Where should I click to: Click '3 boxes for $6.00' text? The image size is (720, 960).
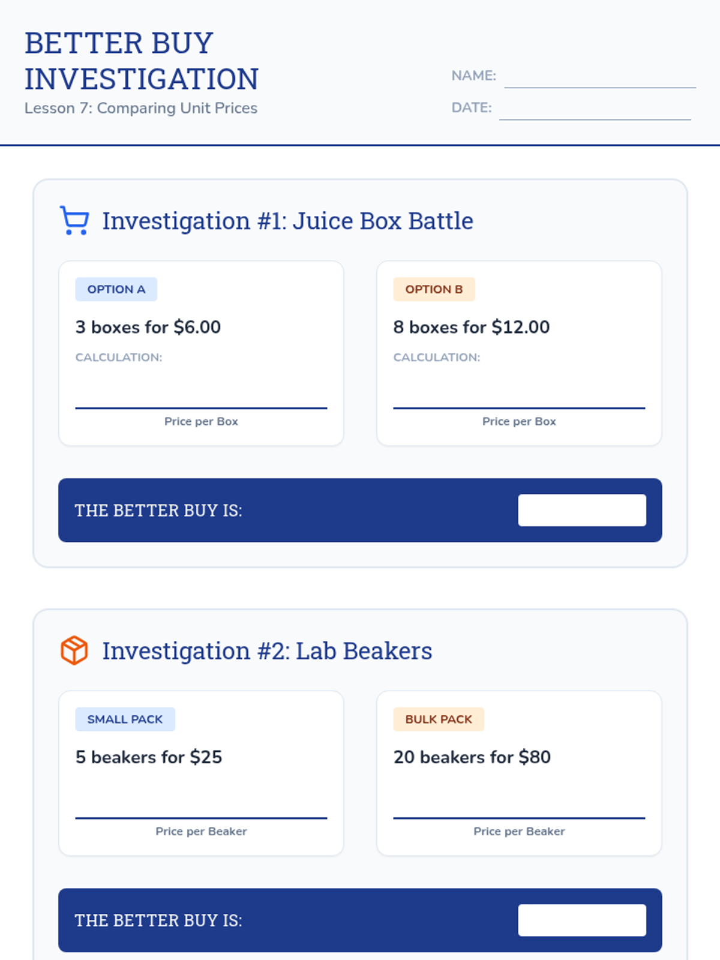[148, 327]
